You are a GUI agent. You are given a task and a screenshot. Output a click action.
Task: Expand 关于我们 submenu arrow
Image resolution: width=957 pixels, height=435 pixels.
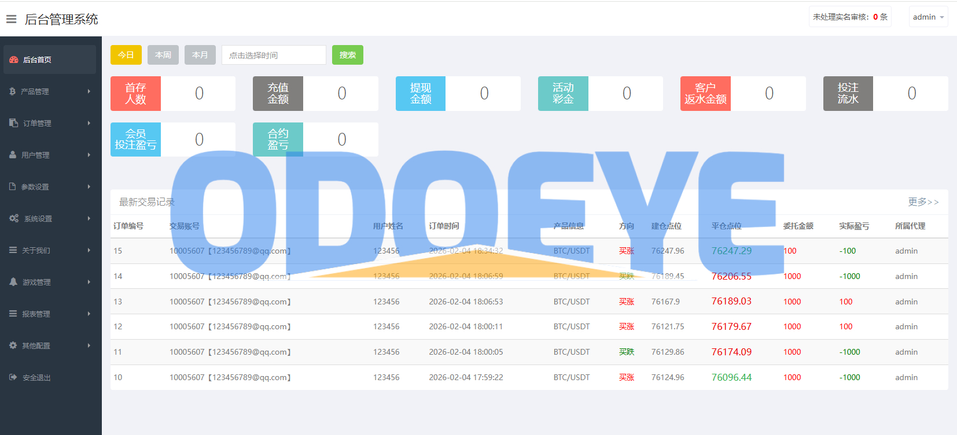click(89, 250)
